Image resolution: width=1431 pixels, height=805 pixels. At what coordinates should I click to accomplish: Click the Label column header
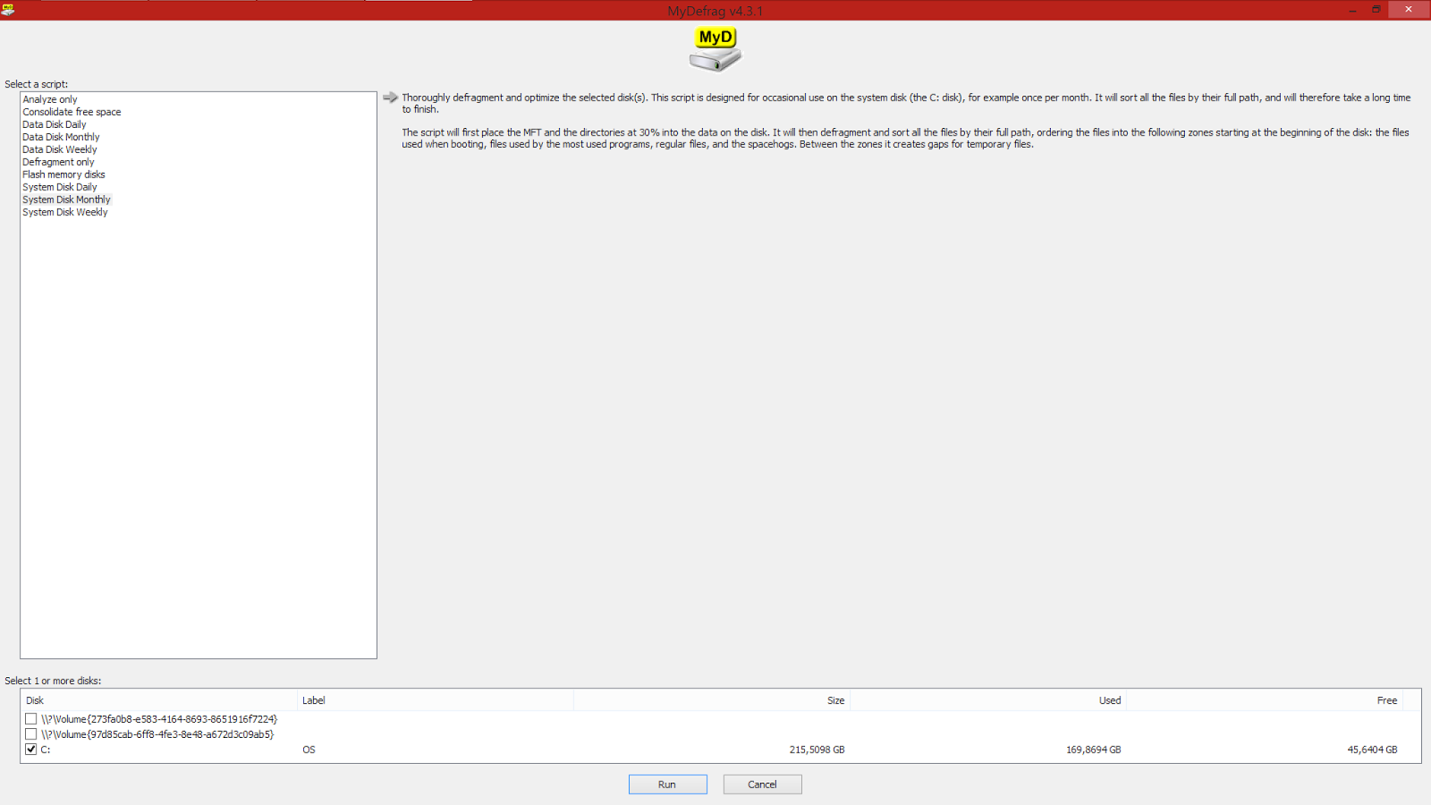point(436,700)
